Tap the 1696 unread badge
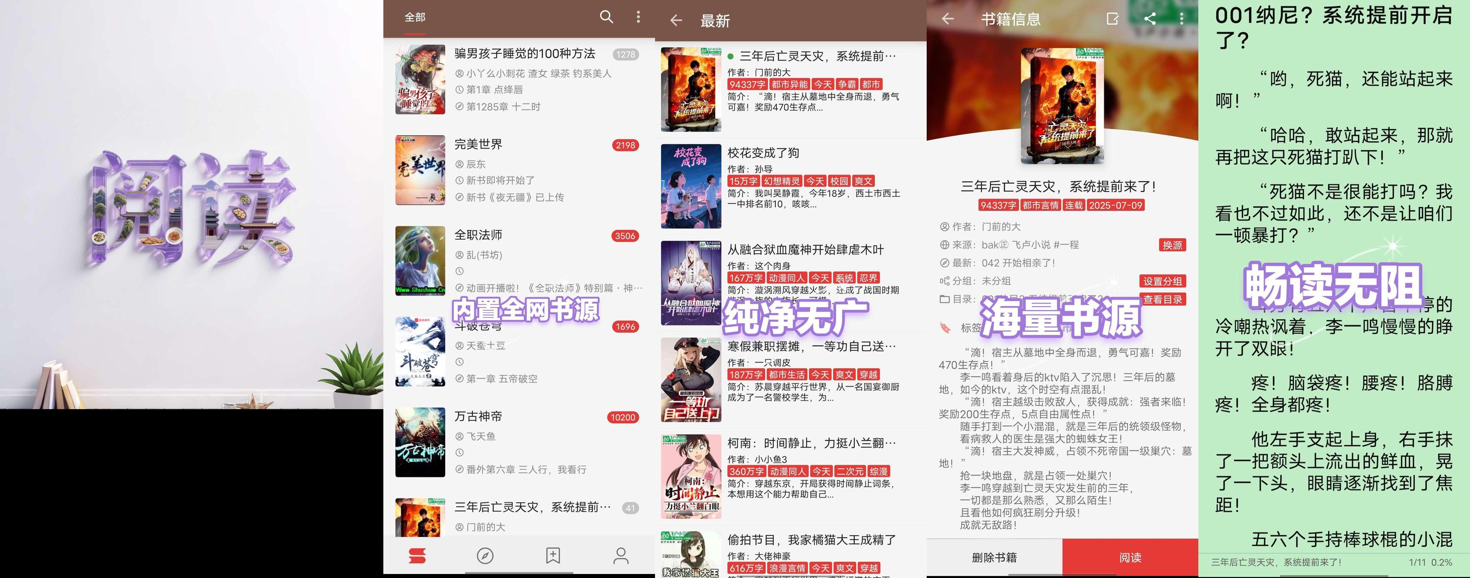Viewport: 1470px width, 578px height. [625, 327]
